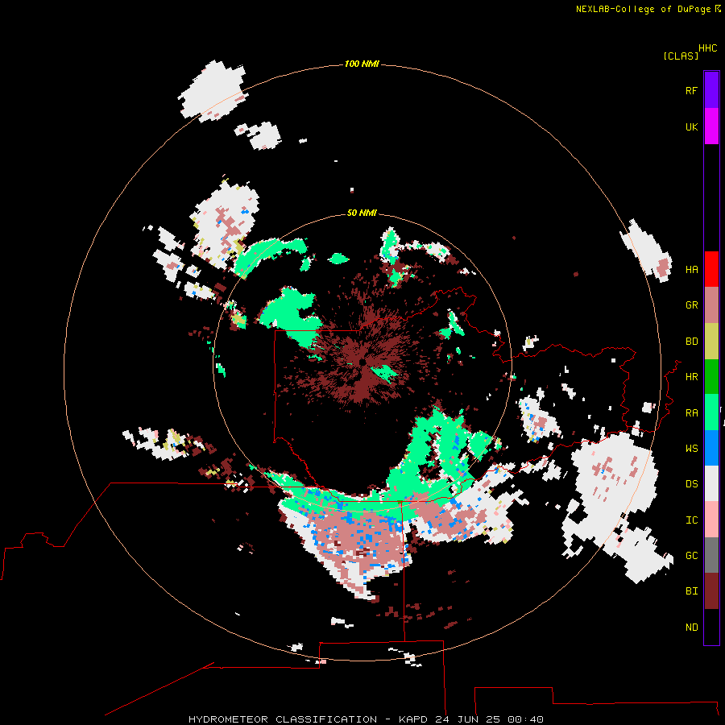This screenshot has width=725, height=725.
Task: Select the BD big drops swatch
Action: 711,342
